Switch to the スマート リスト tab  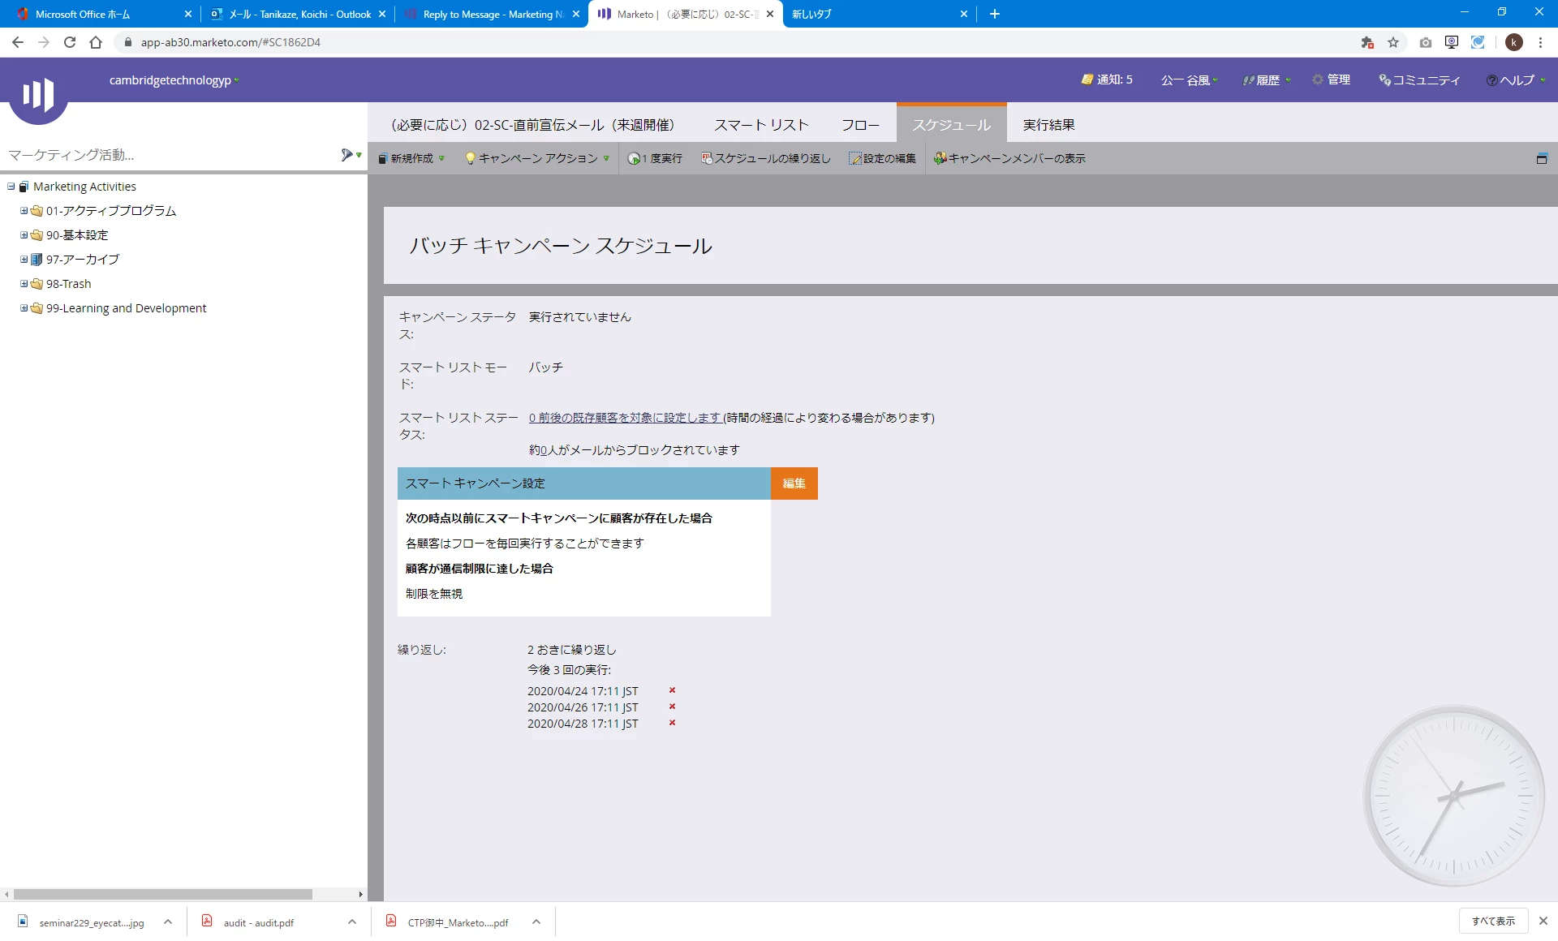(761, 125)
